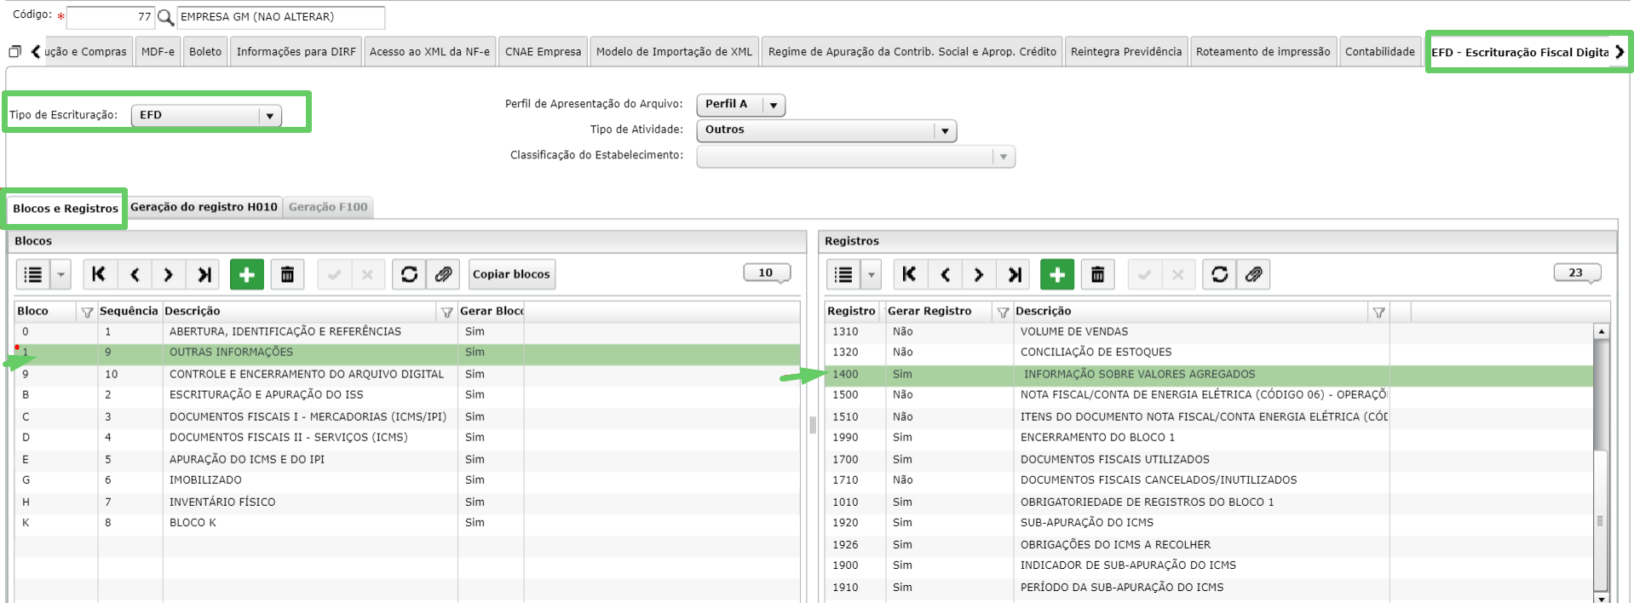The height and width of the screenshot is (603, 1634).
Task: Open Tipo de Atividade dropdown
Action: (946, 131)
